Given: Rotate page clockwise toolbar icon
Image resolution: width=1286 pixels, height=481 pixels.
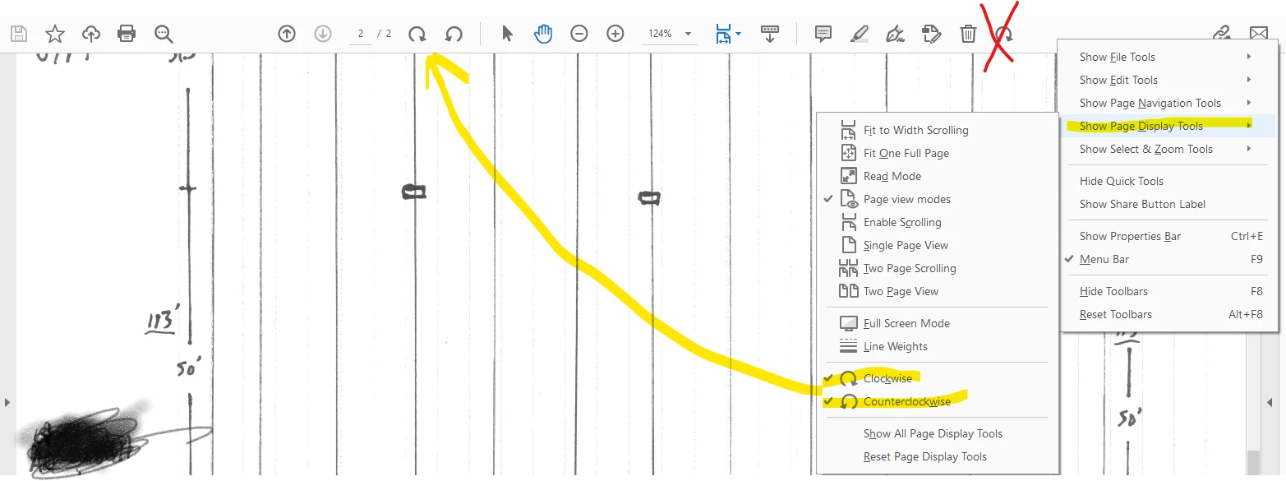Looking at the screenshot, I should 417,34.
